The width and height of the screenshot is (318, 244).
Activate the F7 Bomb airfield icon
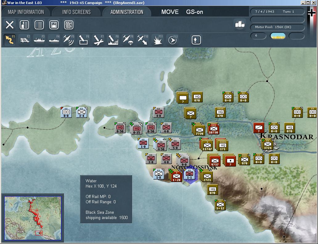[x=98, y=39]
